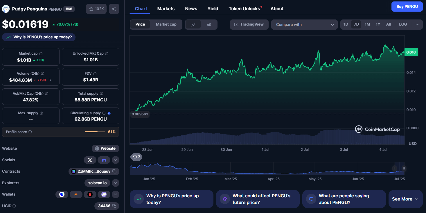The height and width of the screenshot is (213, 426).
Task: Open the blue shield wallet icon
Action: point(62,194)
